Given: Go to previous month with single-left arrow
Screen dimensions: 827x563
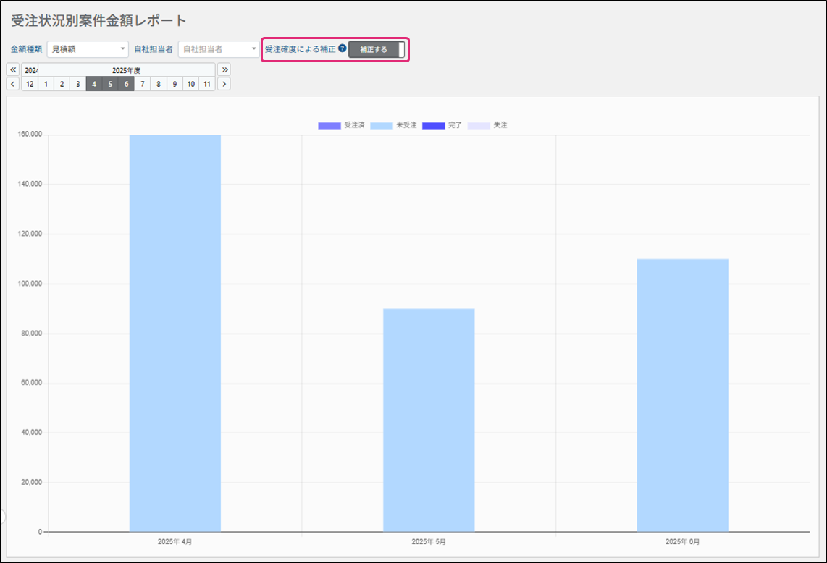Looking at the screenshot, I should pos(13,84).
